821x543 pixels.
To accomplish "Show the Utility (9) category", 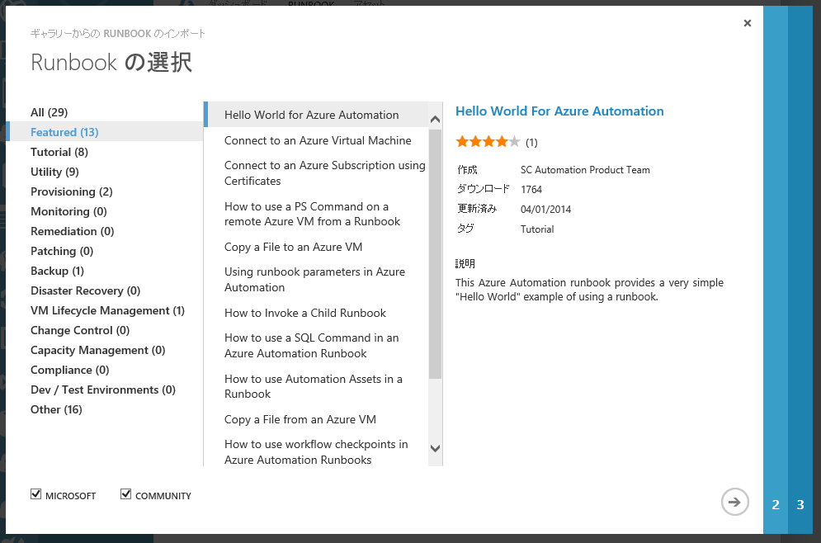I will [54, 172].
